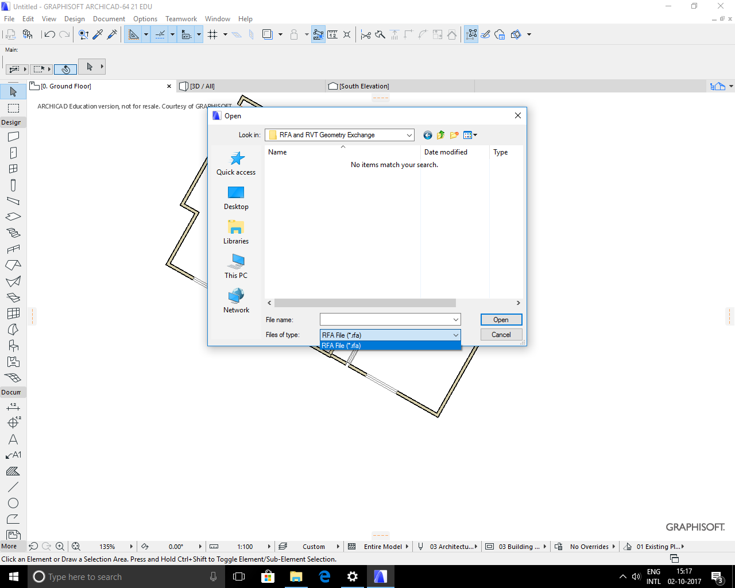
Task: Inject parameters using the syringe icon
Action: tap(112, 34)
